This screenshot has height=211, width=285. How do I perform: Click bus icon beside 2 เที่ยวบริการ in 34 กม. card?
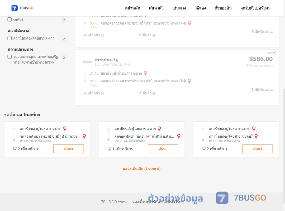204,149
